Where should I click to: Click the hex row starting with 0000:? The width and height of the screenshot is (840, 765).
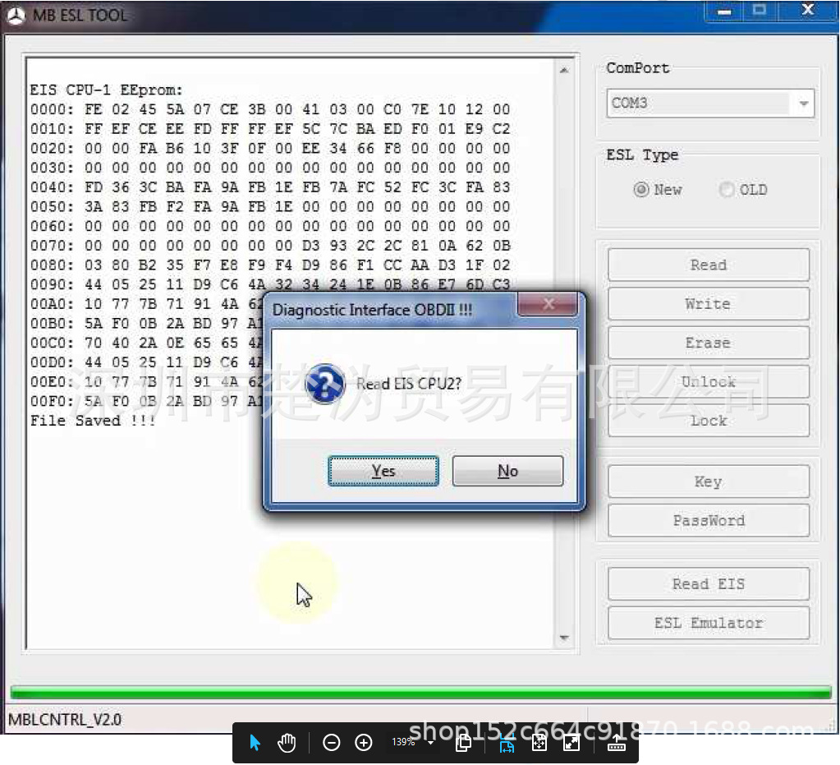click(x=270, y=109)
